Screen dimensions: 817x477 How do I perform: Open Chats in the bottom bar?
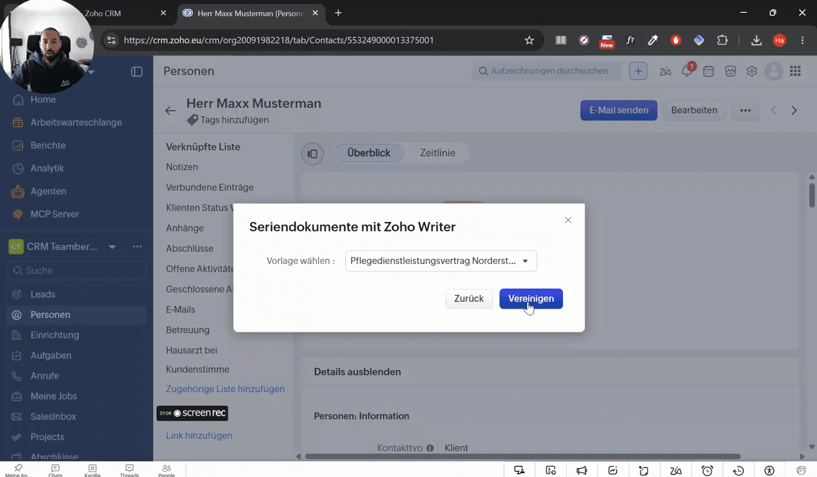56,471
